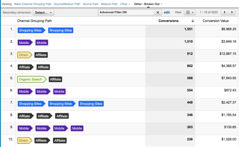239x147 pixels.
Task: Click second Affiliate tag in row 4
Action: point(43,67)
